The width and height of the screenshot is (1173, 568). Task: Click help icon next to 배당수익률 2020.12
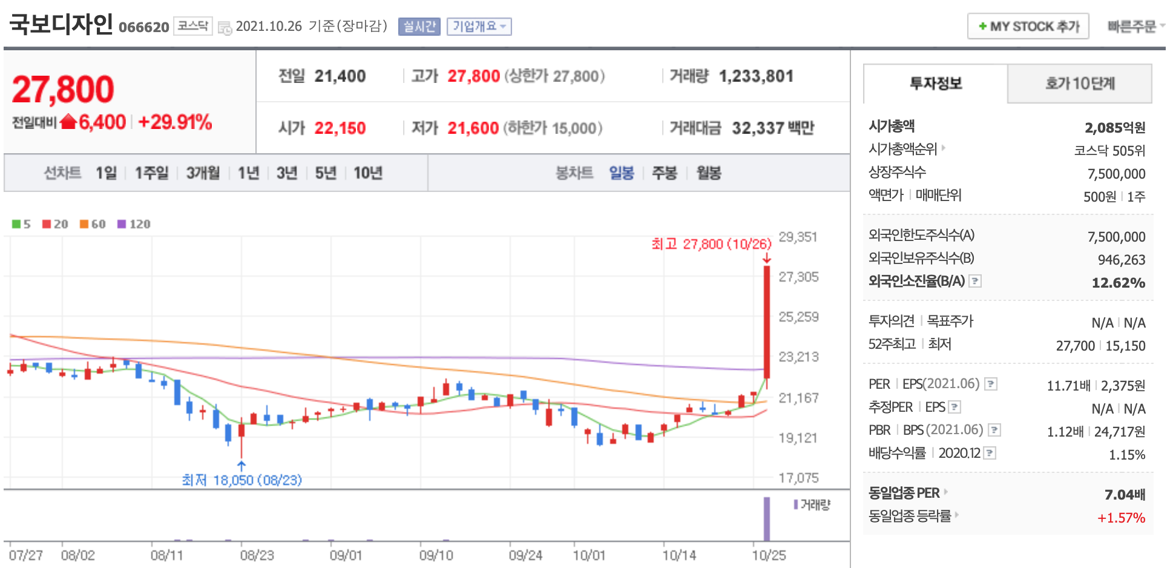990,453
